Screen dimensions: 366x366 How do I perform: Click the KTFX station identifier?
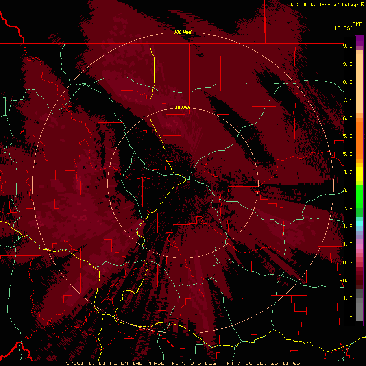pos(235,363)
